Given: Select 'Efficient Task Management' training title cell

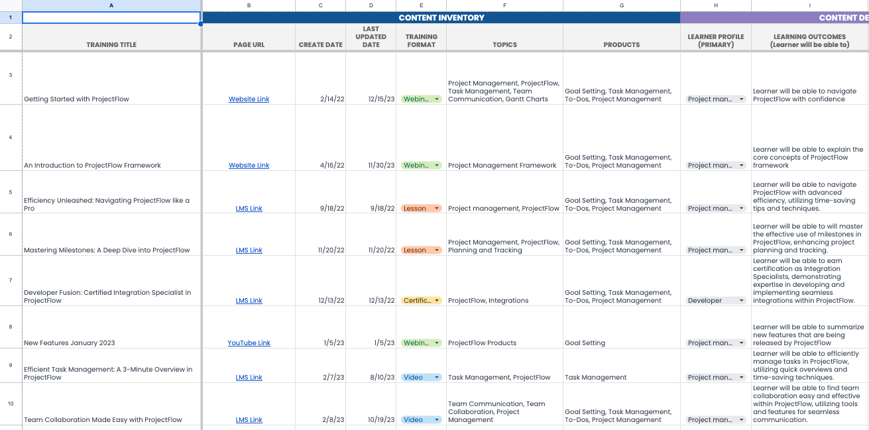Looking at the screenshot, I should coord(111,366).
